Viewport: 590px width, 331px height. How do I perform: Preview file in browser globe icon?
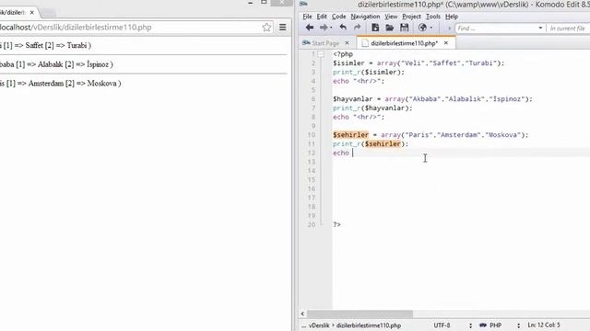click(422, 28)
